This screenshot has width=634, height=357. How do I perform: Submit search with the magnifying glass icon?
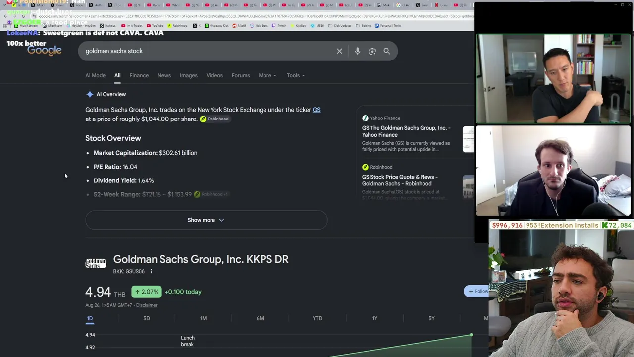click(387, 51)
